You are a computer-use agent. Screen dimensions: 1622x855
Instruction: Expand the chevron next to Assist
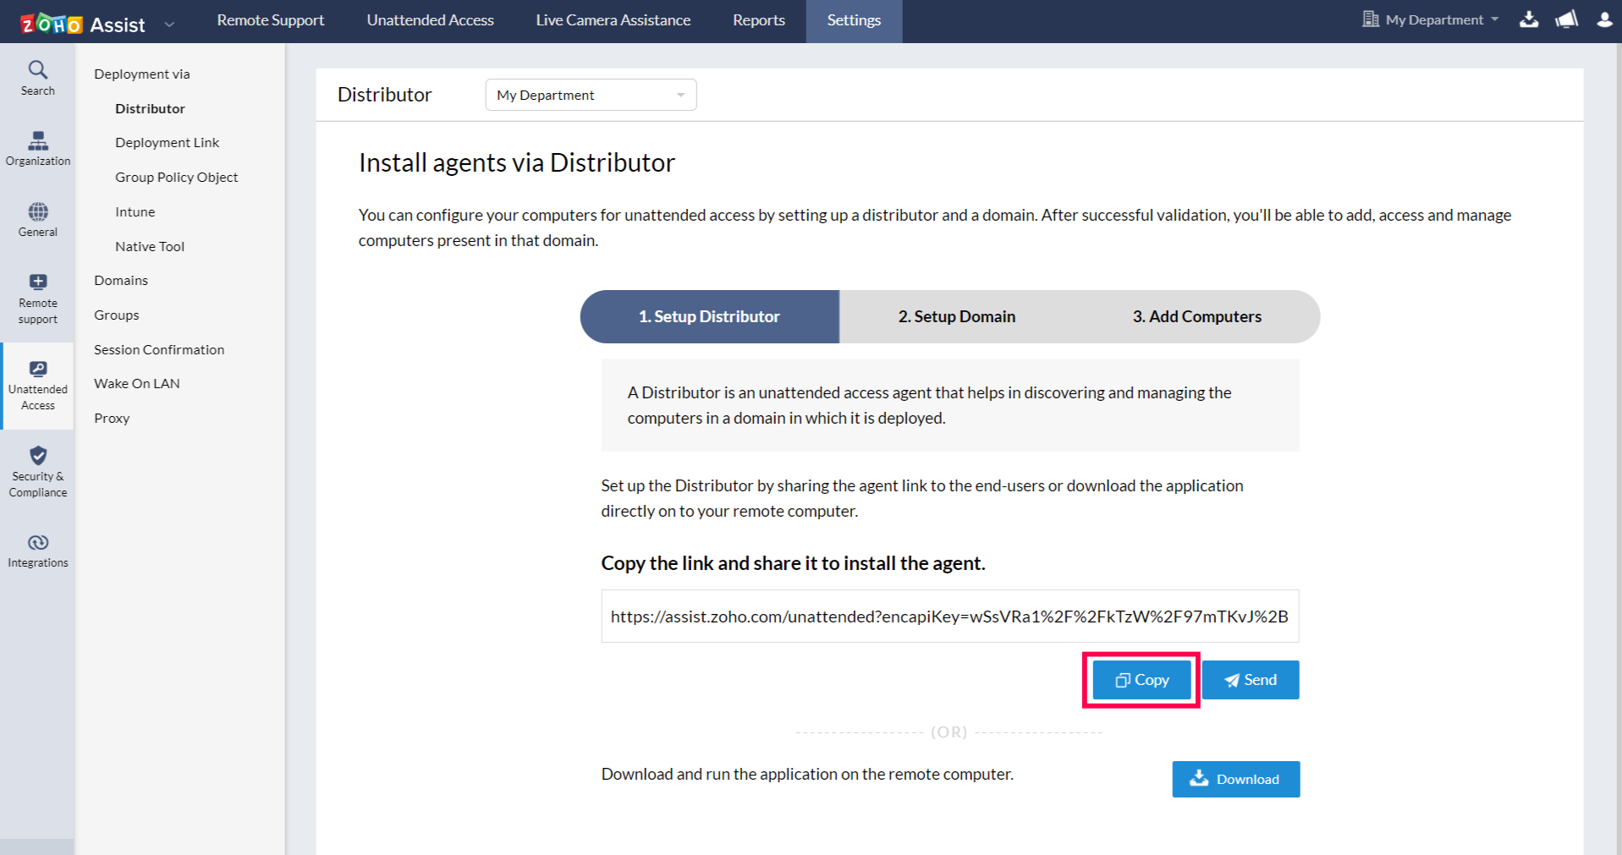pos(169,24)
